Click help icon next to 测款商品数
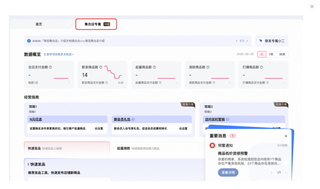The image size is (320, 189). click(x=208, y=67)
